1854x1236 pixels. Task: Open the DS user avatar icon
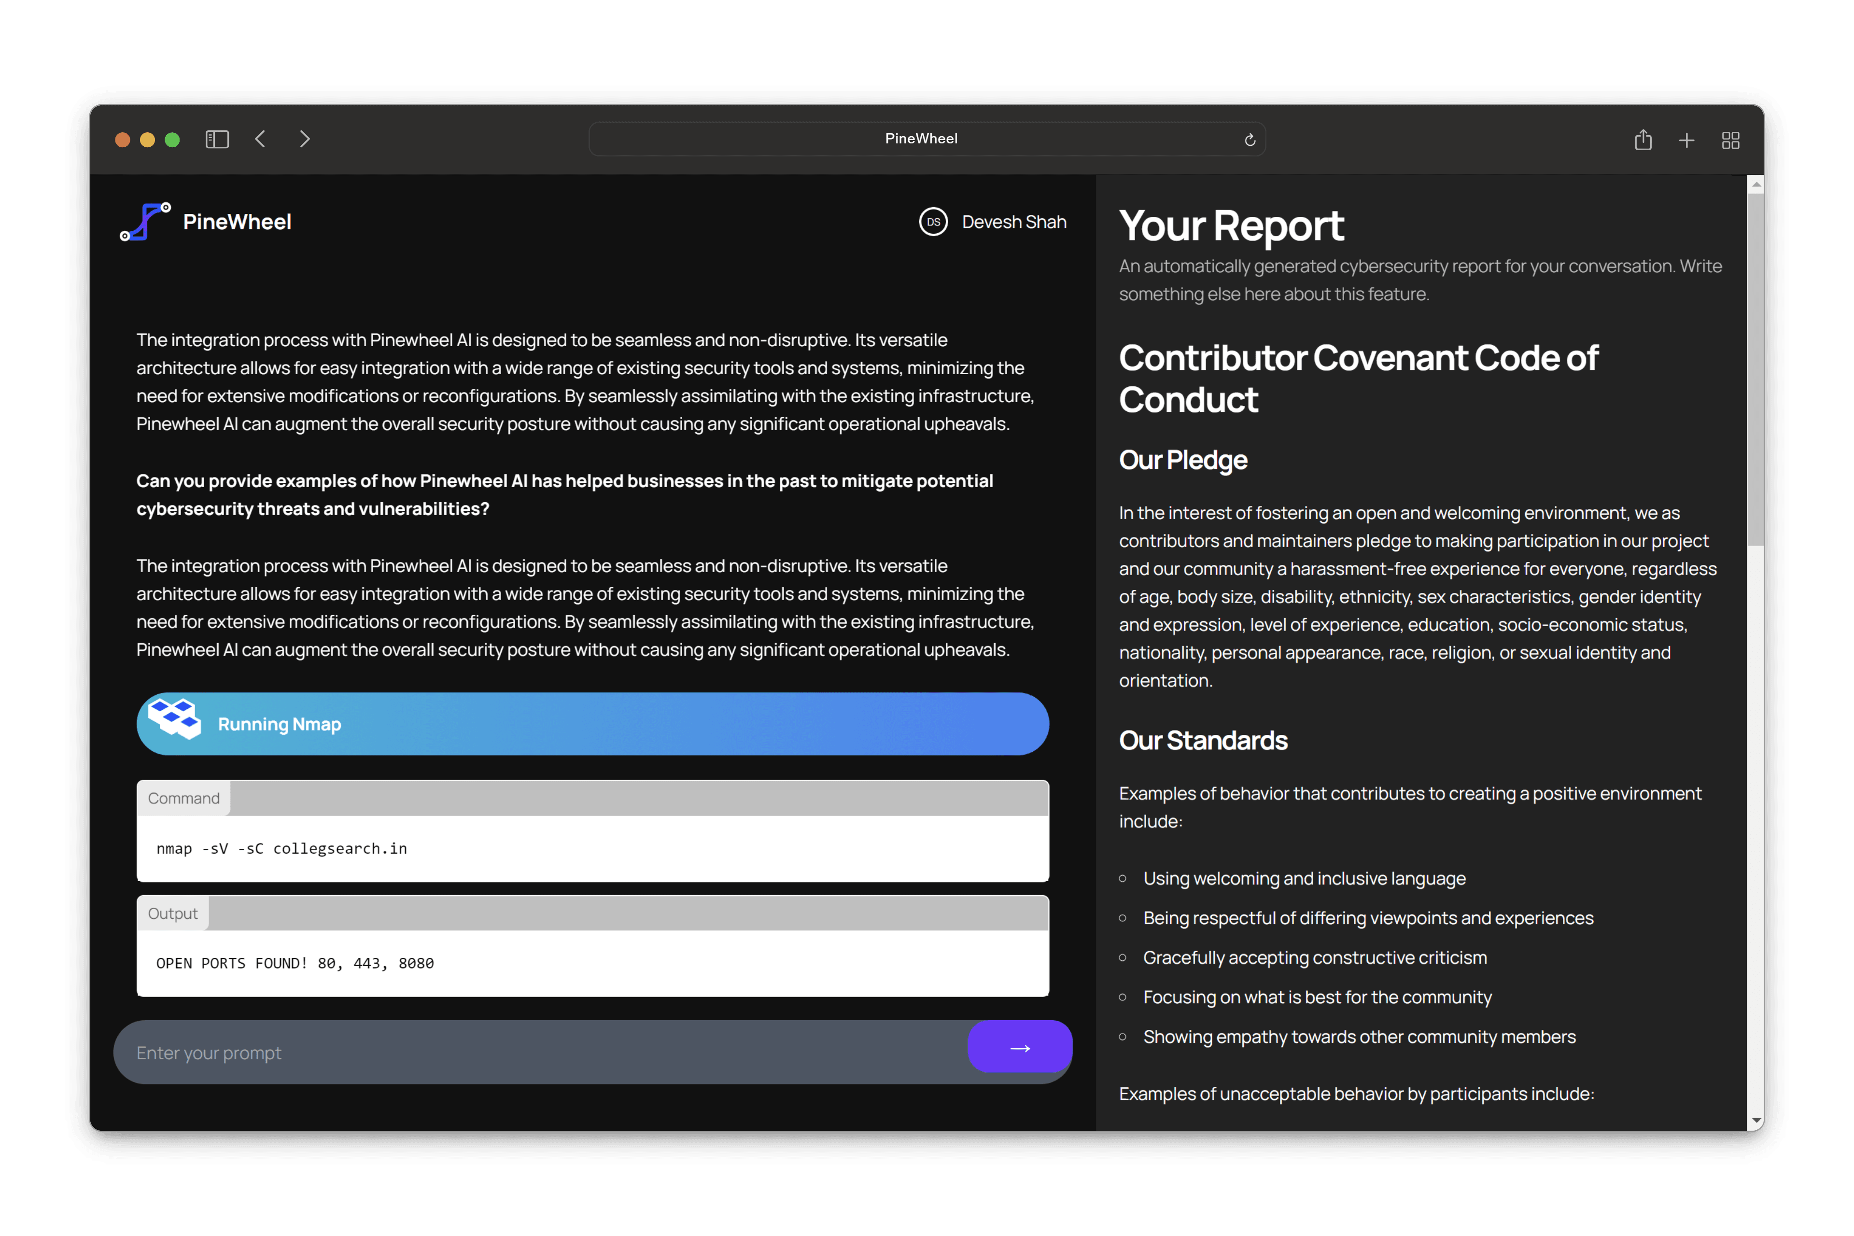click(933, 222)
